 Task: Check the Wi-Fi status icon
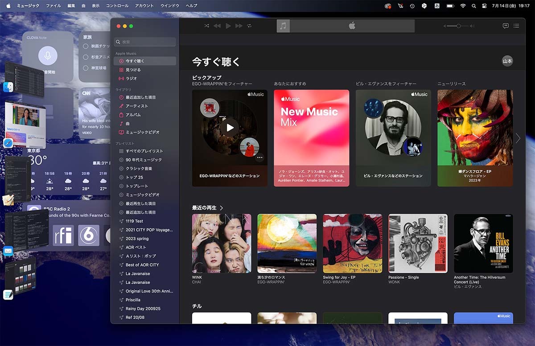pos(463,6)
